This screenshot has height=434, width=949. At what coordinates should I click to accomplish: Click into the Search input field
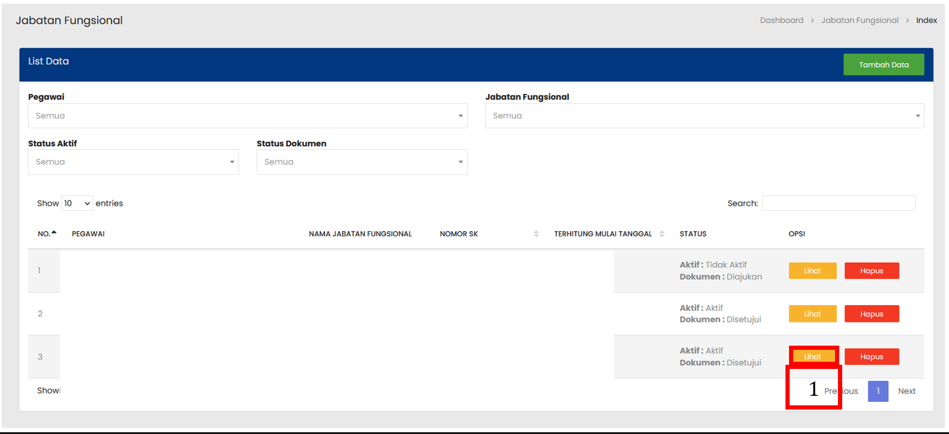[x=839, y=203]
